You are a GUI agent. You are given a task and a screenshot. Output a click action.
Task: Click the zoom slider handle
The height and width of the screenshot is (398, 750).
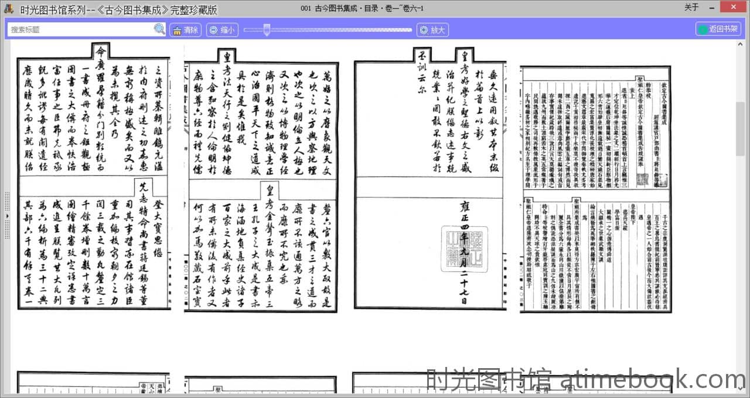(267, 30)
